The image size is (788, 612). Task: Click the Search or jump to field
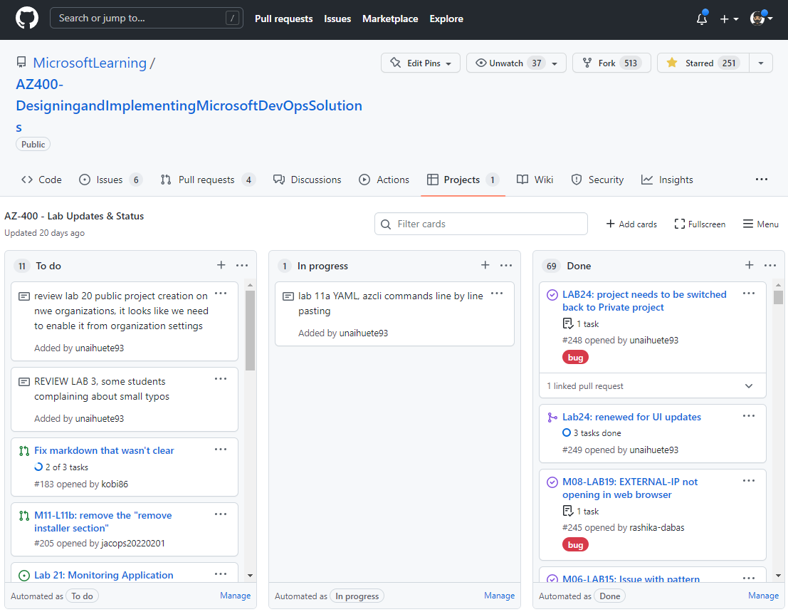(x=146, y=18)
